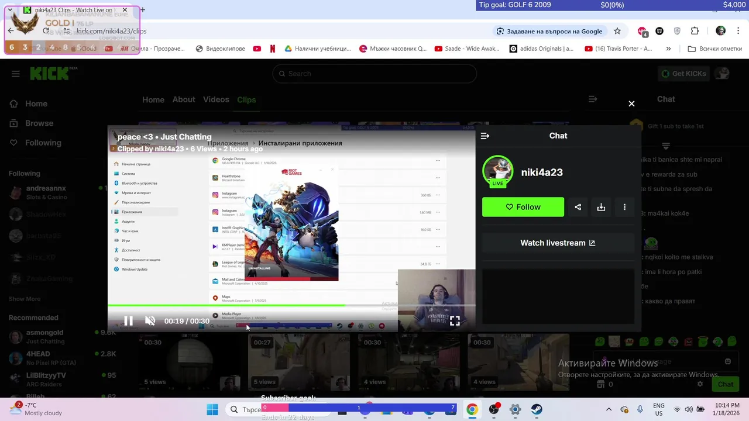
Task: Launch Chrome from the taskbar
Action: (472, 409)
